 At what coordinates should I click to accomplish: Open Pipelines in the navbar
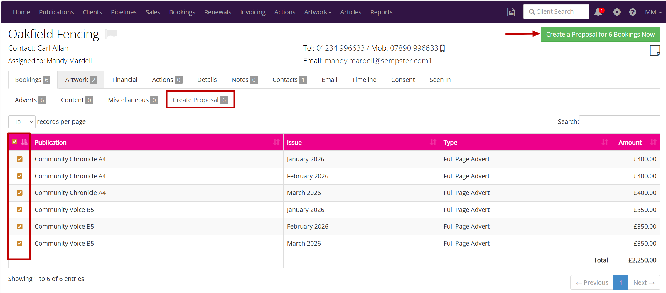click(124, 12)
